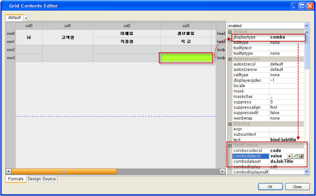Image resolution: width=316 pixels, height=196 pixels.
Task: Select the 고객명 head cell
Action: click(68, 37)
